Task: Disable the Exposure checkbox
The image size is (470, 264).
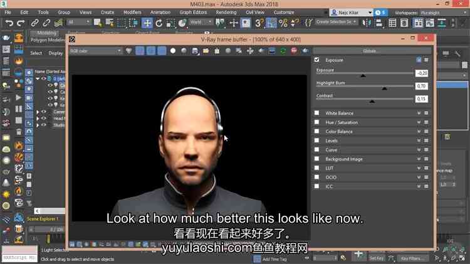Action: (317, 60)
